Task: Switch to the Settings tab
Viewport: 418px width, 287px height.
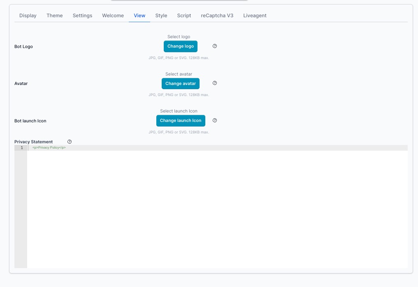Action: [x=82, y=15]
